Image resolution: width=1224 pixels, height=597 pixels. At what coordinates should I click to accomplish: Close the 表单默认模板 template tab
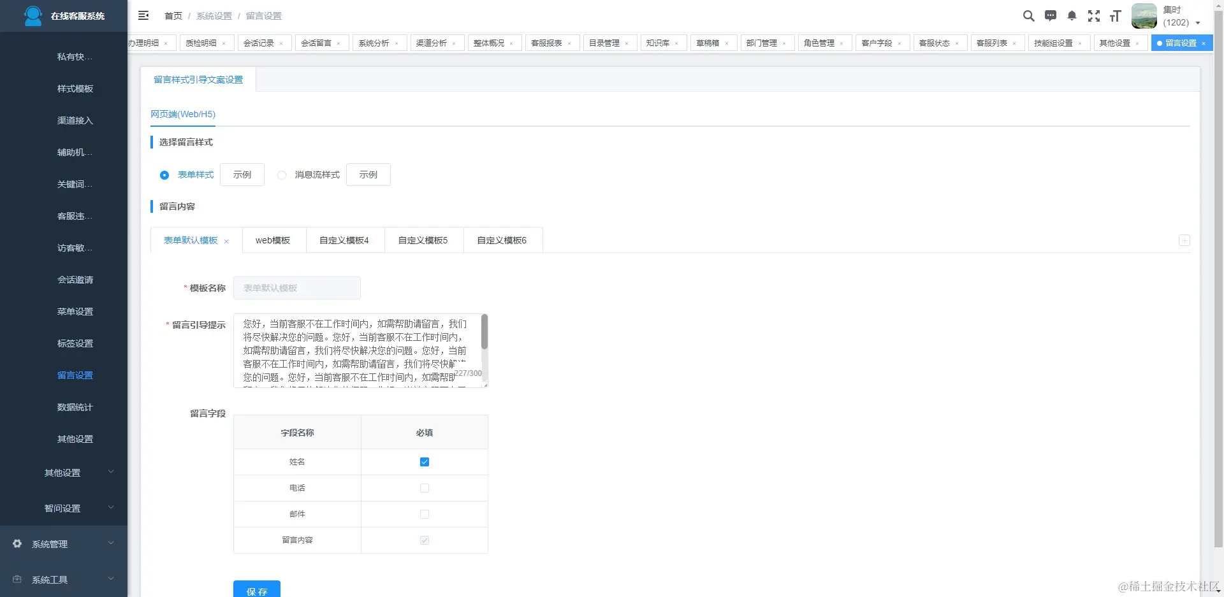[x=226, y=241]
